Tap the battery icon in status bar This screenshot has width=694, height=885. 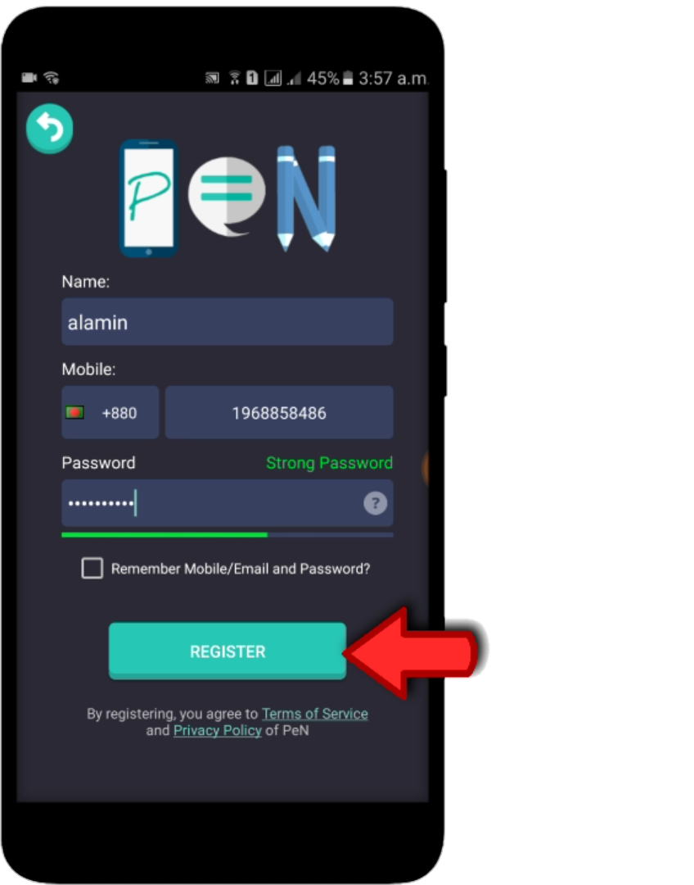(348, 78)
